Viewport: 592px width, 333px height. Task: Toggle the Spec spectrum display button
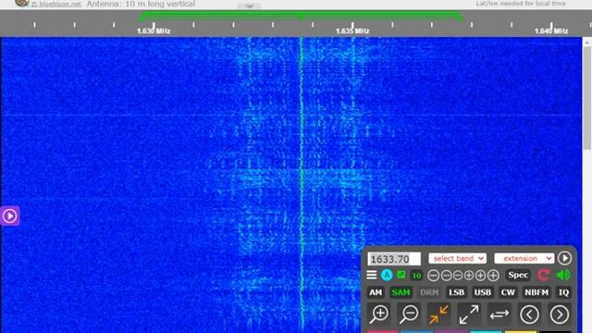click(518, 276)
